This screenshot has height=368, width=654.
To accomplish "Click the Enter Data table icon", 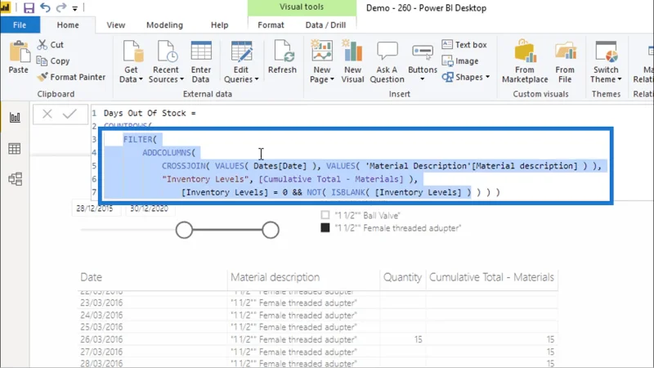I will [201, 52].
